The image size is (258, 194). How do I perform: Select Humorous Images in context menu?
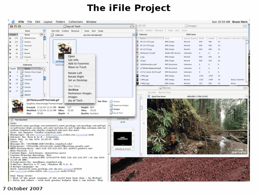[80, 93]
